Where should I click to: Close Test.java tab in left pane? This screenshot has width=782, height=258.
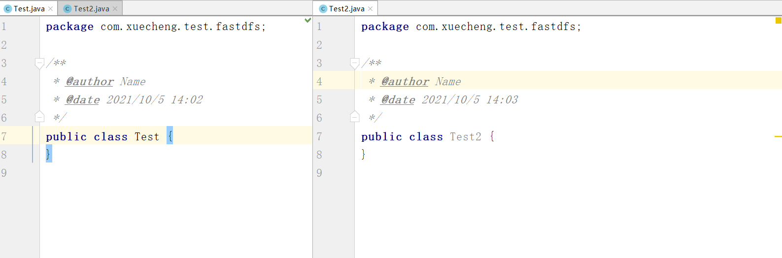click(x=50, y=9)
